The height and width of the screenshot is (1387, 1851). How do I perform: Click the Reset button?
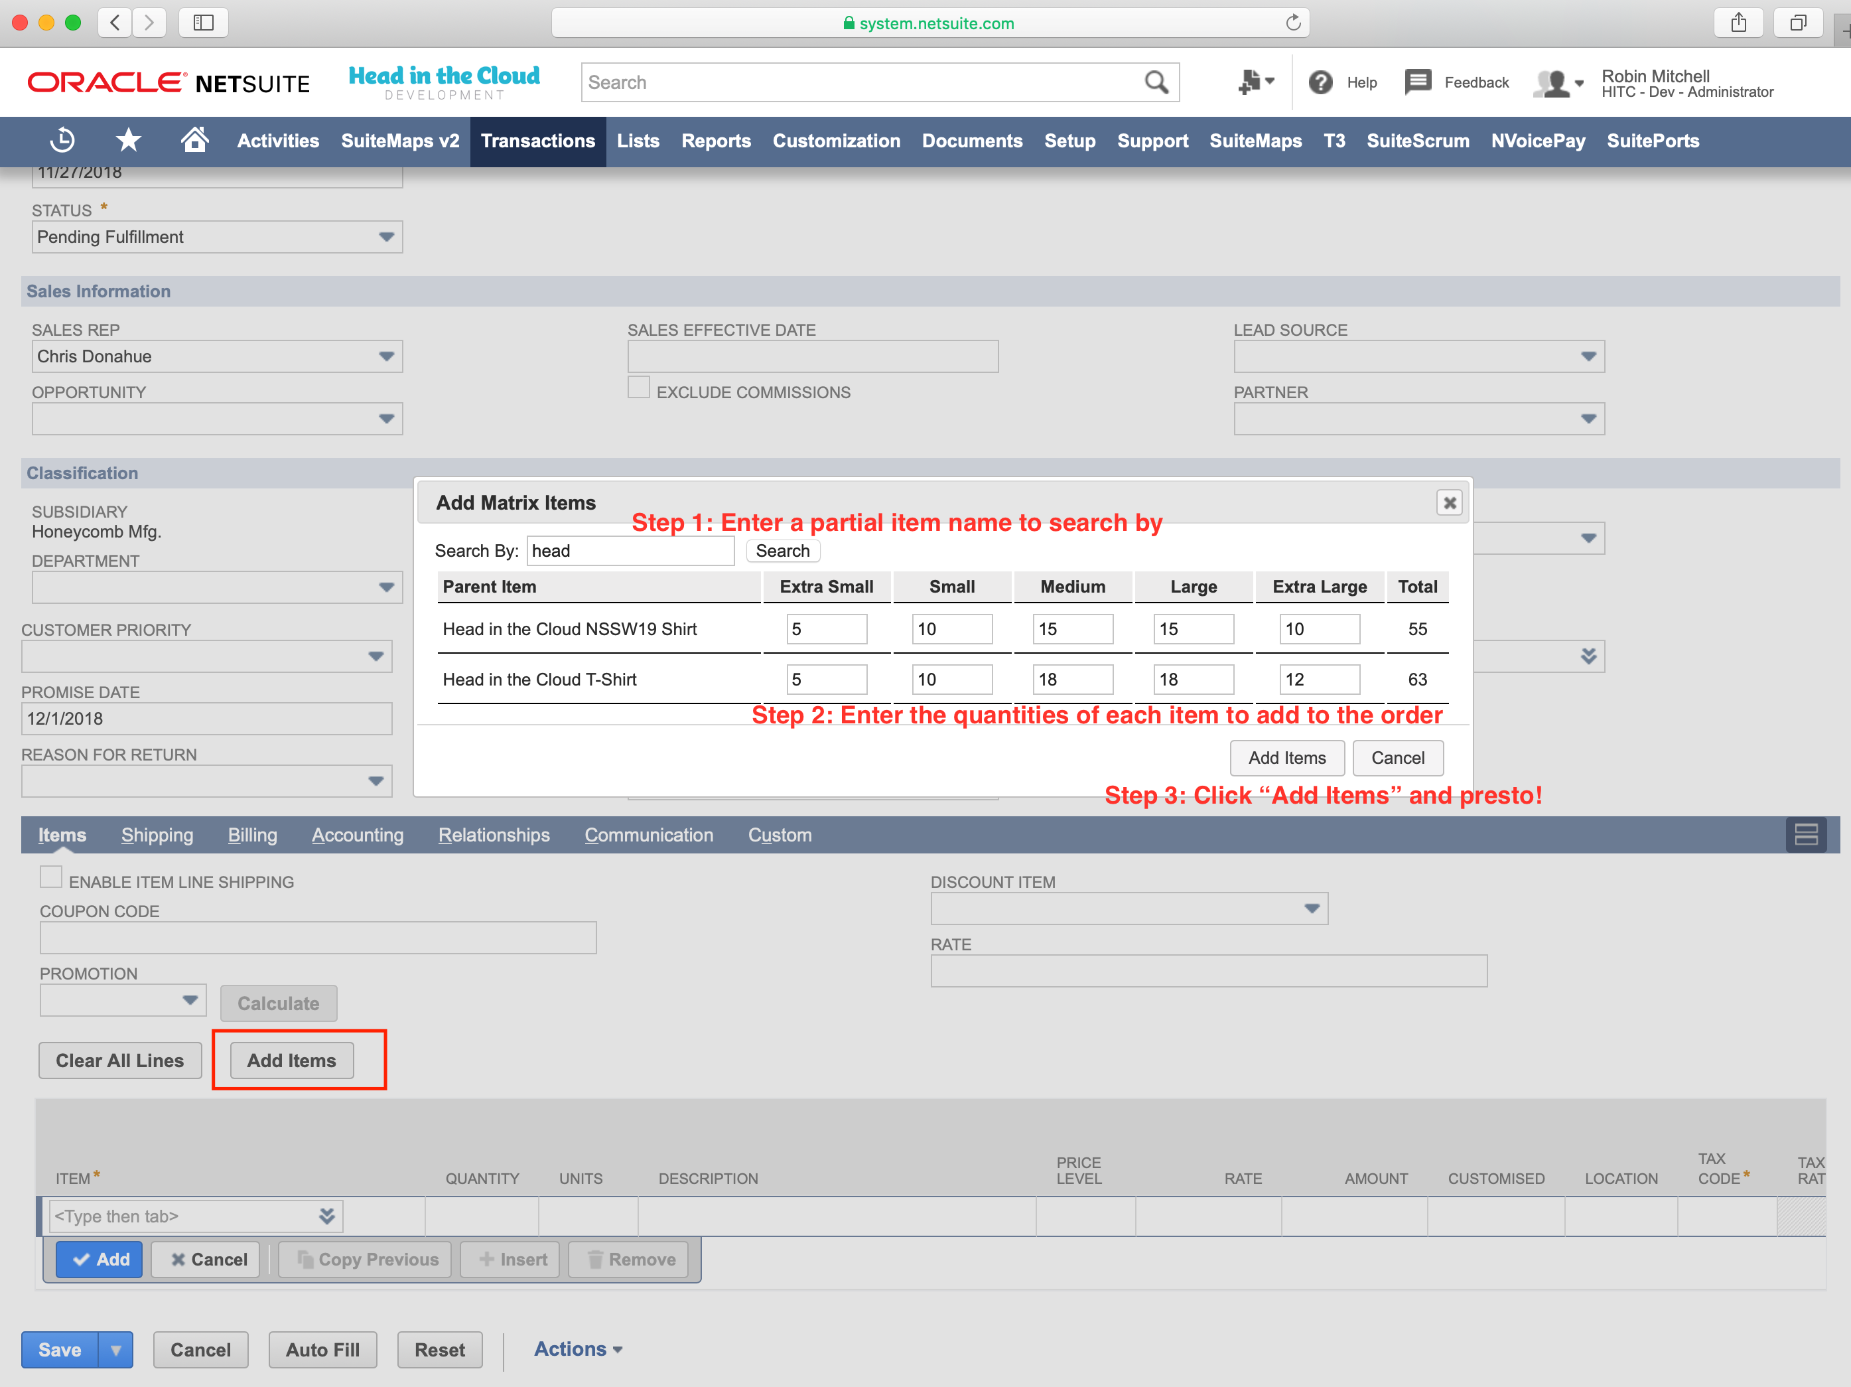click(439, 1349)
